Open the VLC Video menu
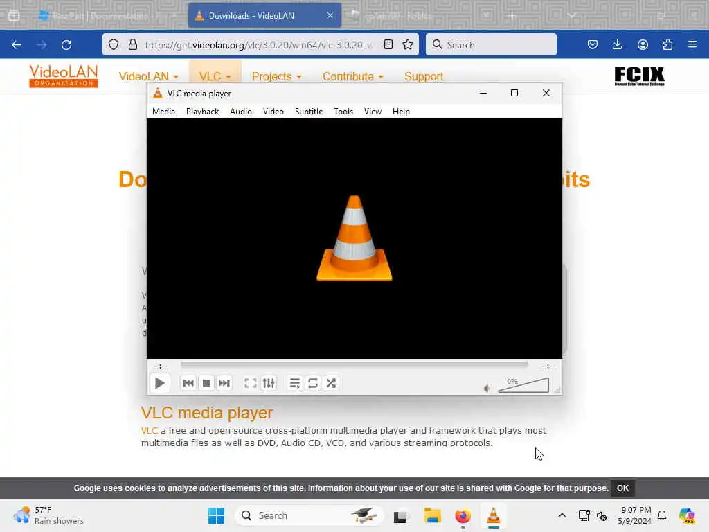Screen dimensions: 709x532 pyautogui.click(x=273, y=112)
